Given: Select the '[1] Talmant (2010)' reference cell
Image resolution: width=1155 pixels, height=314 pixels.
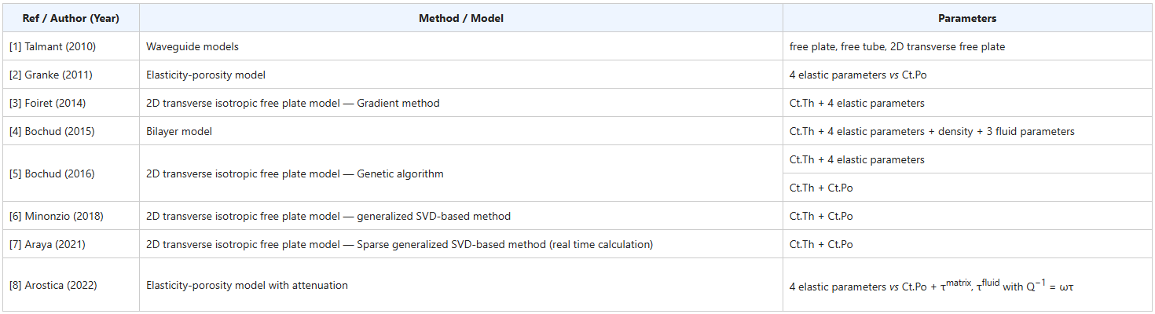Looking at the screenshot, I should pos(71,46).
